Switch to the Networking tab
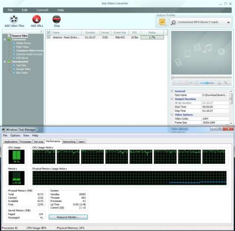Viewport: 235px width, 231px height. coord(69,142)
